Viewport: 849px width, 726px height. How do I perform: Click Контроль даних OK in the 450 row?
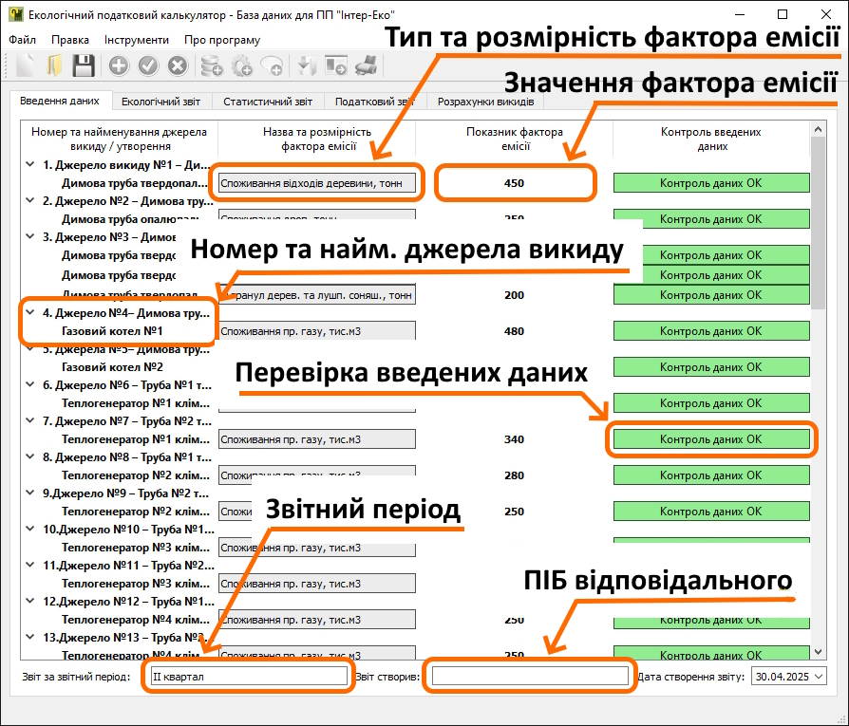click(711, 183)
